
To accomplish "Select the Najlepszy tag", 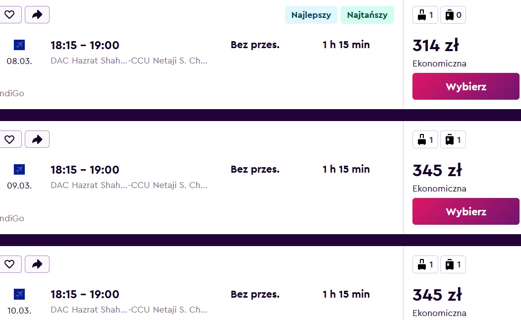I will [311, 15].
